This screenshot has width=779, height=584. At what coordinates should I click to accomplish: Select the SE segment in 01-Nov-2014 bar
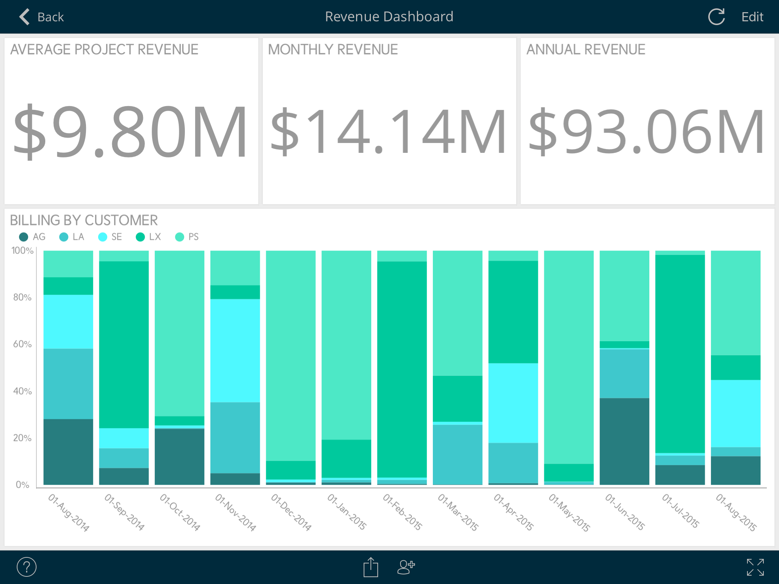click(235, 351)
